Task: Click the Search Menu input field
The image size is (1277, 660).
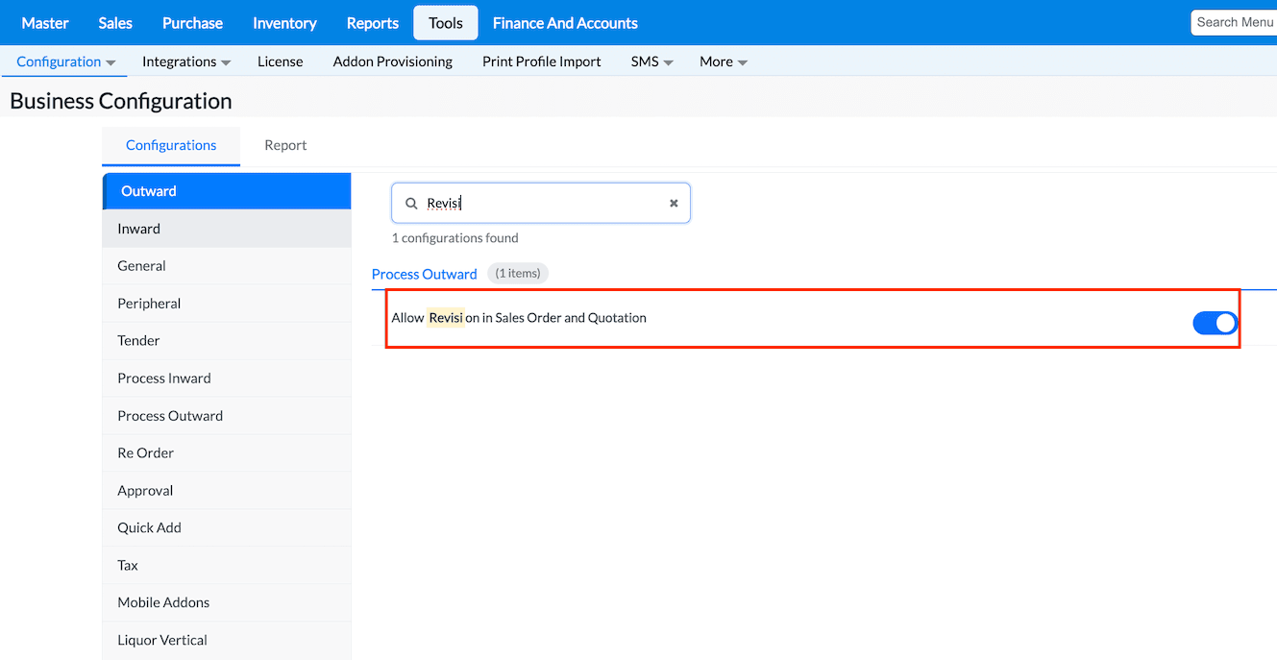Action: [1234, 22]
